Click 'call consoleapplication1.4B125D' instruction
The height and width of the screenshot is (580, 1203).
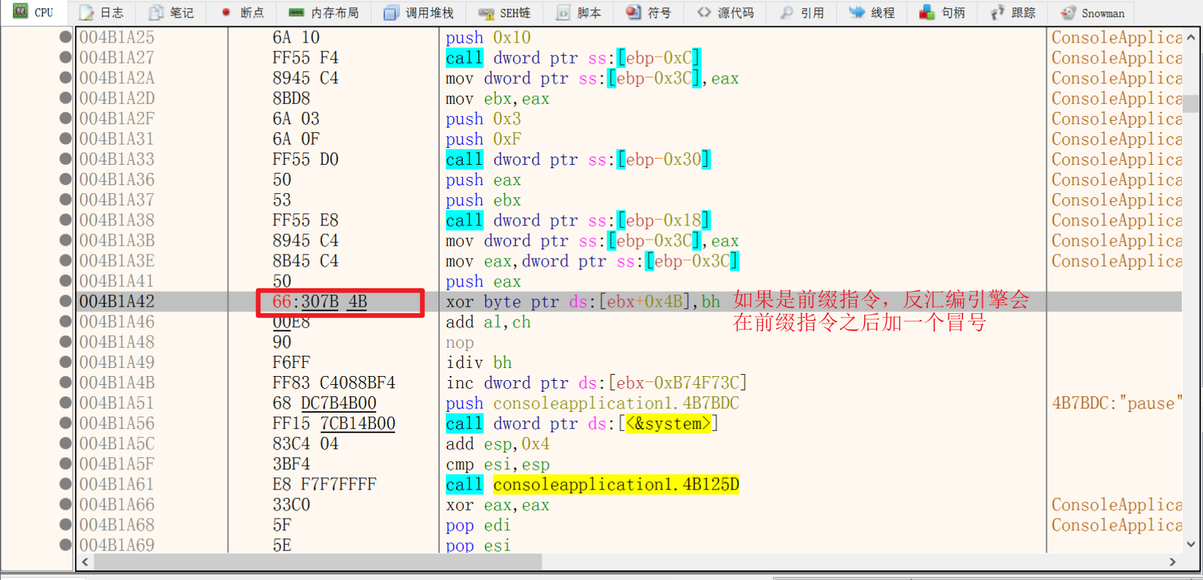(592, 484)
